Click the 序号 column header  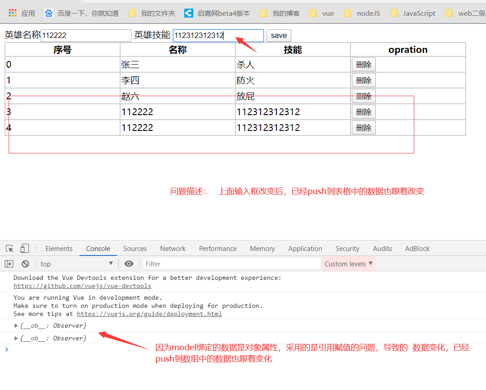(63, 50)
